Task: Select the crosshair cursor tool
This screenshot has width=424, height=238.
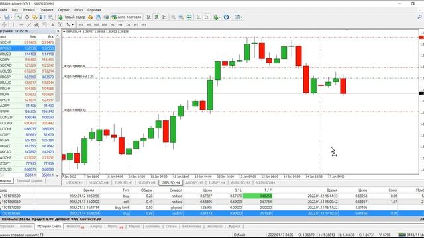Action: pos(5,25)
